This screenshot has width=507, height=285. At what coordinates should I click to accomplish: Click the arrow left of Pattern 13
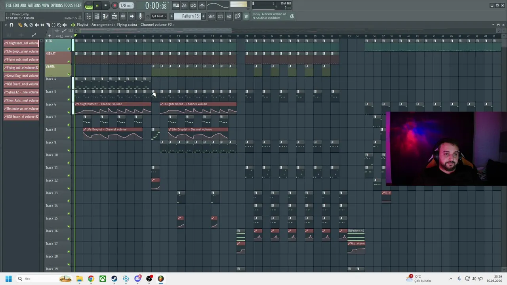[172, 16]
